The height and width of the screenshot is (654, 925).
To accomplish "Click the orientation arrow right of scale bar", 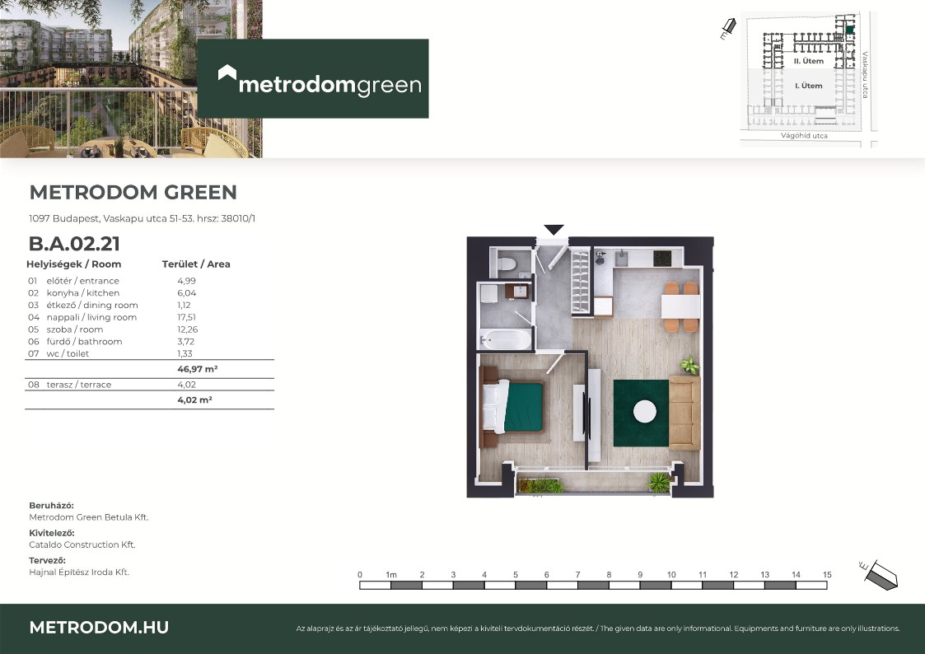I will pyautogui.click(x=878, y=572).
